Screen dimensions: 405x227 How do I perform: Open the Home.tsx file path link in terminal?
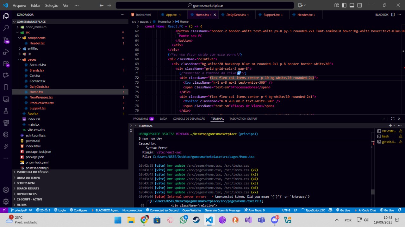203,157
